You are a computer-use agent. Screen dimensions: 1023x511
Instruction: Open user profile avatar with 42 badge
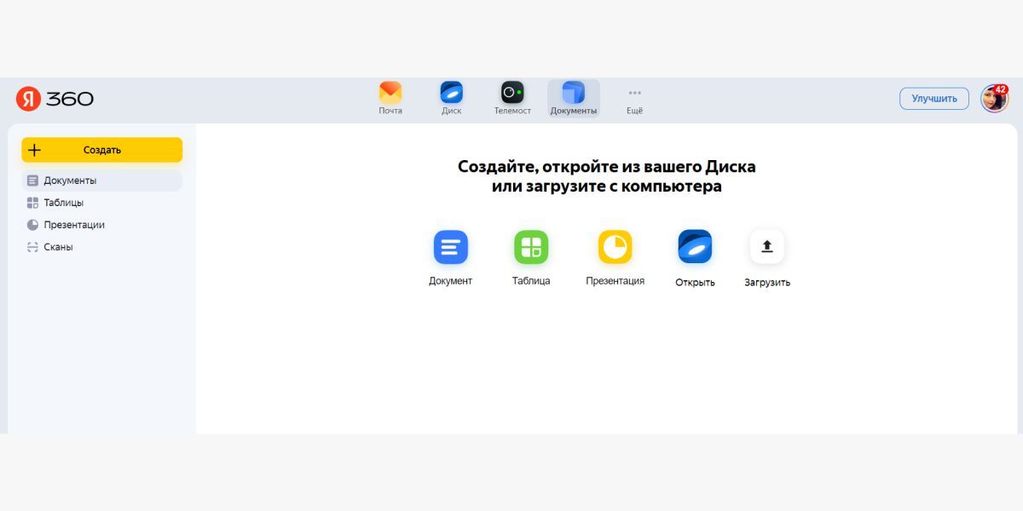coord(994,99)
